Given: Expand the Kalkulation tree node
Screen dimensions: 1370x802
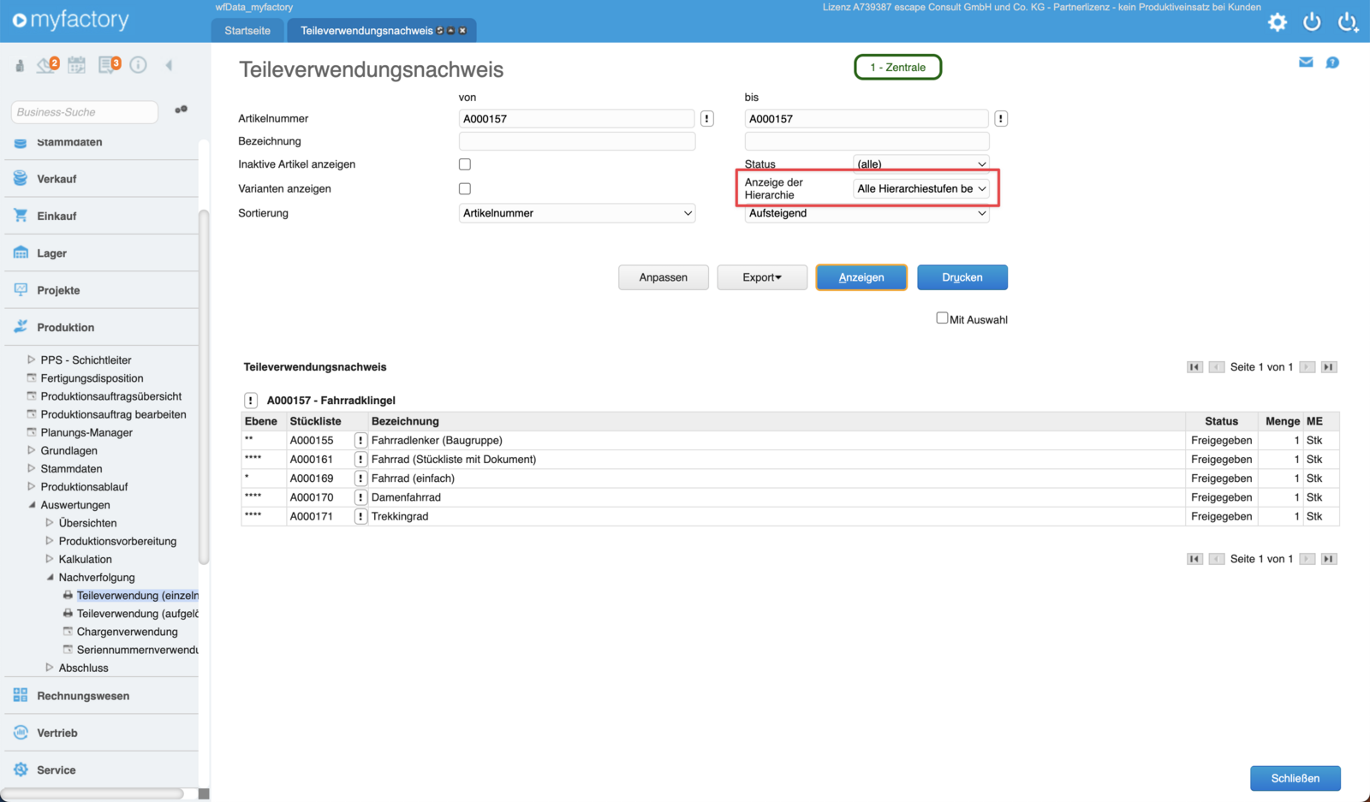Looking at the screenshot, I should click(50, 560).
